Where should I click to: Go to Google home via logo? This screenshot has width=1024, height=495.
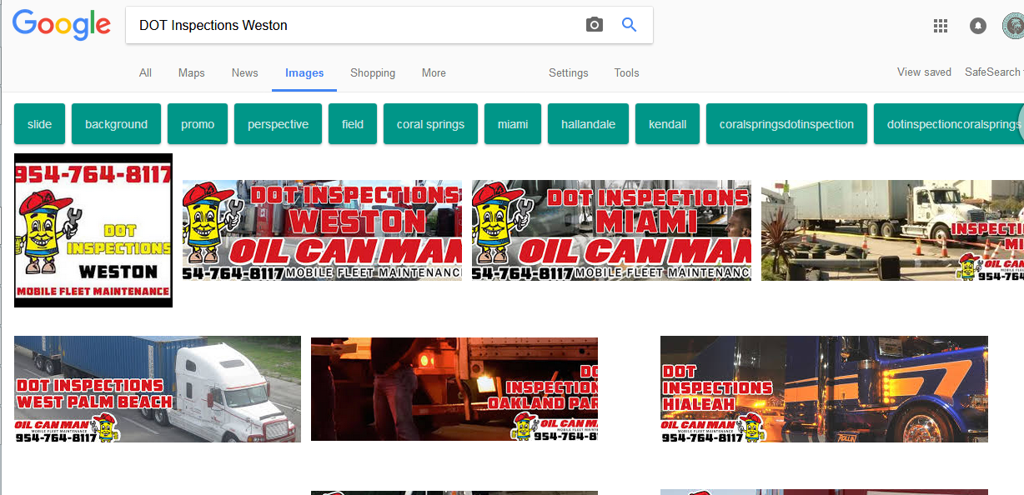tap(62, 25)
